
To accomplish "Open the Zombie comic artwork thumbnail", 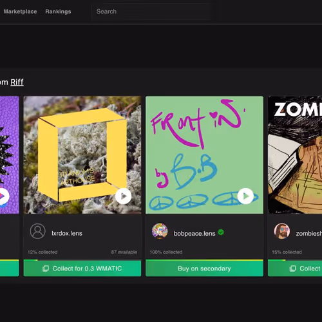I will tap(295, 155).
